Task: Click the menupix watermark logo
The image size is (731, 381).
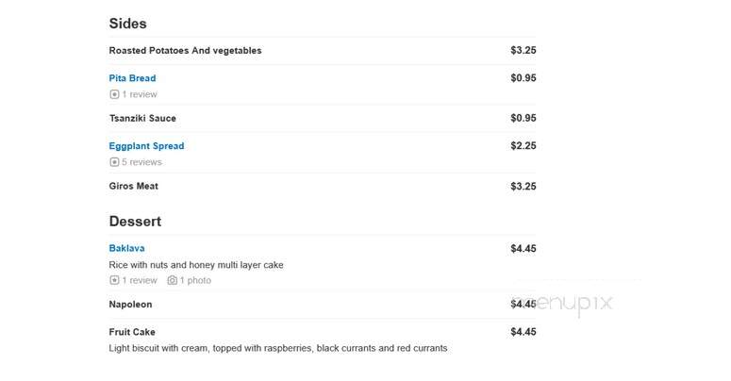Action: click(562, 304)
